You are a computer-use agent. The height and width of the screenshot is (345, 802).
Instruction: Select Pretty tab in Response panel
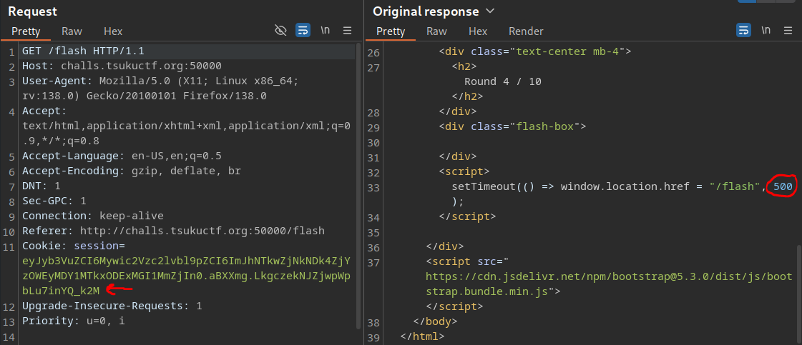(x=391, y=31)
